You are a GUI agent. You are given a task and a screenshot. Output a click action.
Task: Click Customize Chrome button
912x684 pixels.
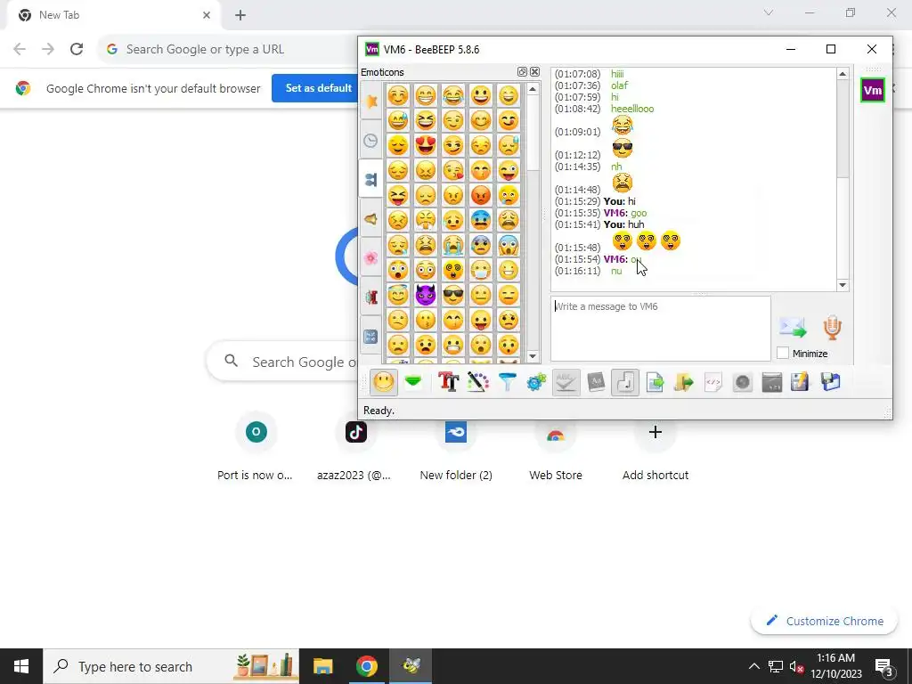point(824,621)
